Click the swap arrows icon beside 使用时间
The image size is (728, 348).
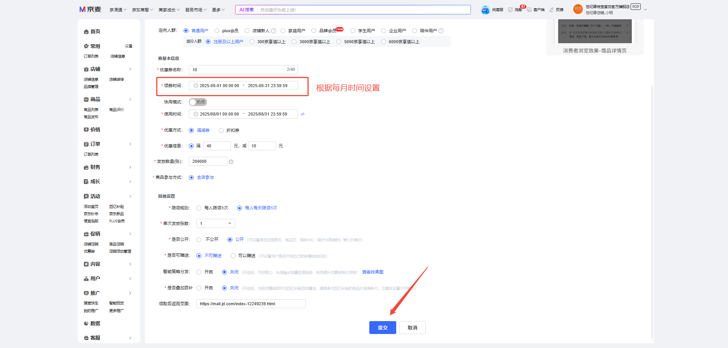(303, 114)
